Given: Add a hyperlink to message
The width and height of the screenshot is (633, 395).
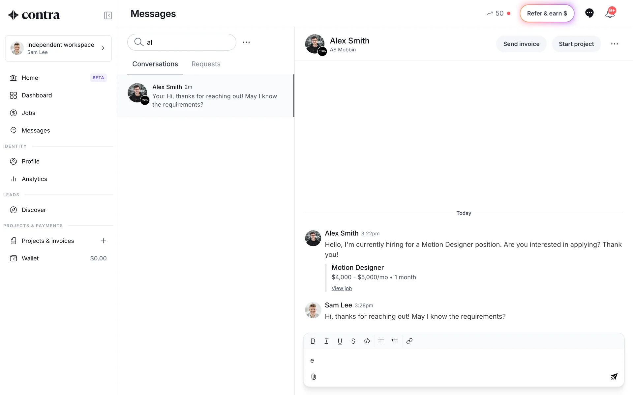Looking at the screenshot, I should (409, 341).
